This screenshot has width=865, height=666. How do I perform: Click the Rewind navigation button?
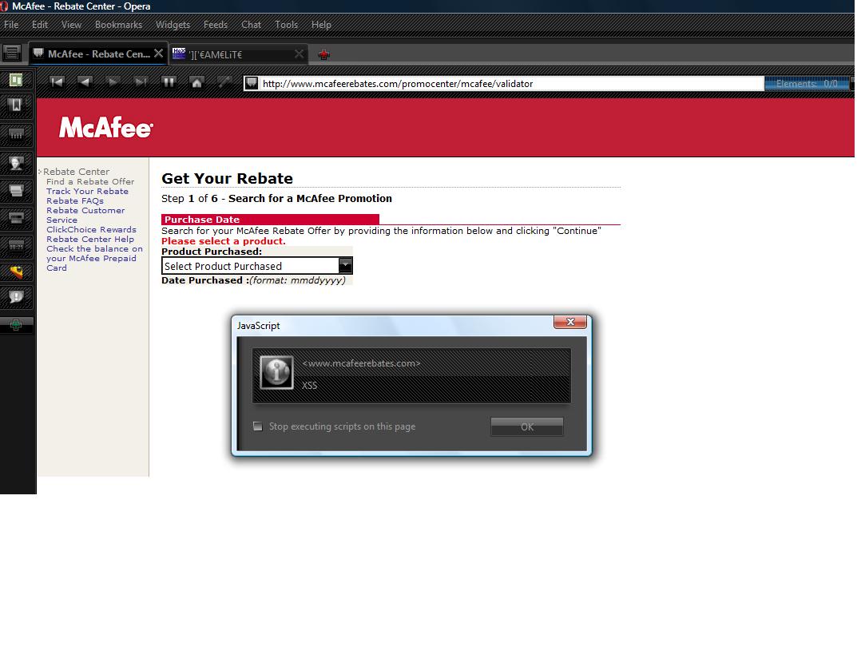56,82
